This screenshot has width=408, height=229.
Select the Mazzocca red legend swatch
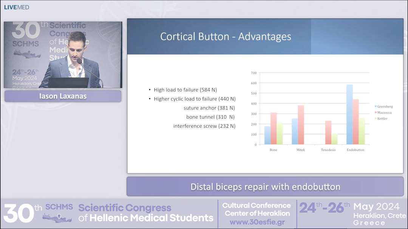[375, 112]
